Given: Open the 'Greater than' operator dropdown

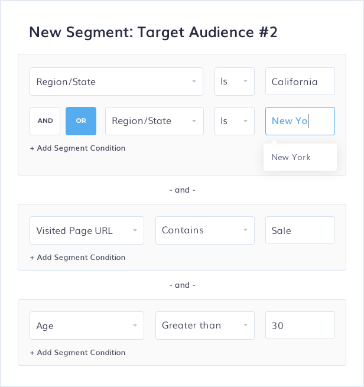Looking at the screenshot, I should (204, 326).
